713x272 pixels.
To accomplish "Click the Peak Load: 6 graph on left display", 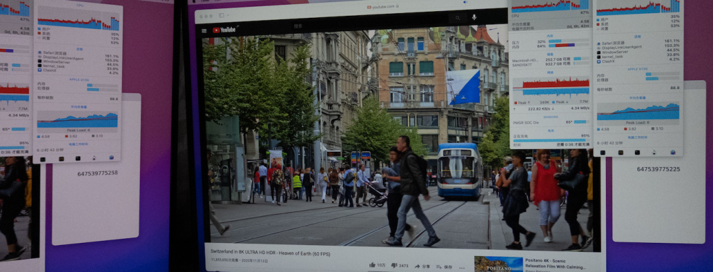I will click(x=77, y=122).
